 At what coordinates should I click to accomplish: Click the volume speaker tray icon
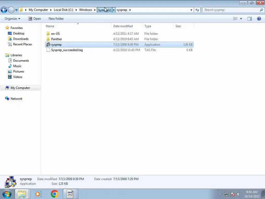(239, 194)
